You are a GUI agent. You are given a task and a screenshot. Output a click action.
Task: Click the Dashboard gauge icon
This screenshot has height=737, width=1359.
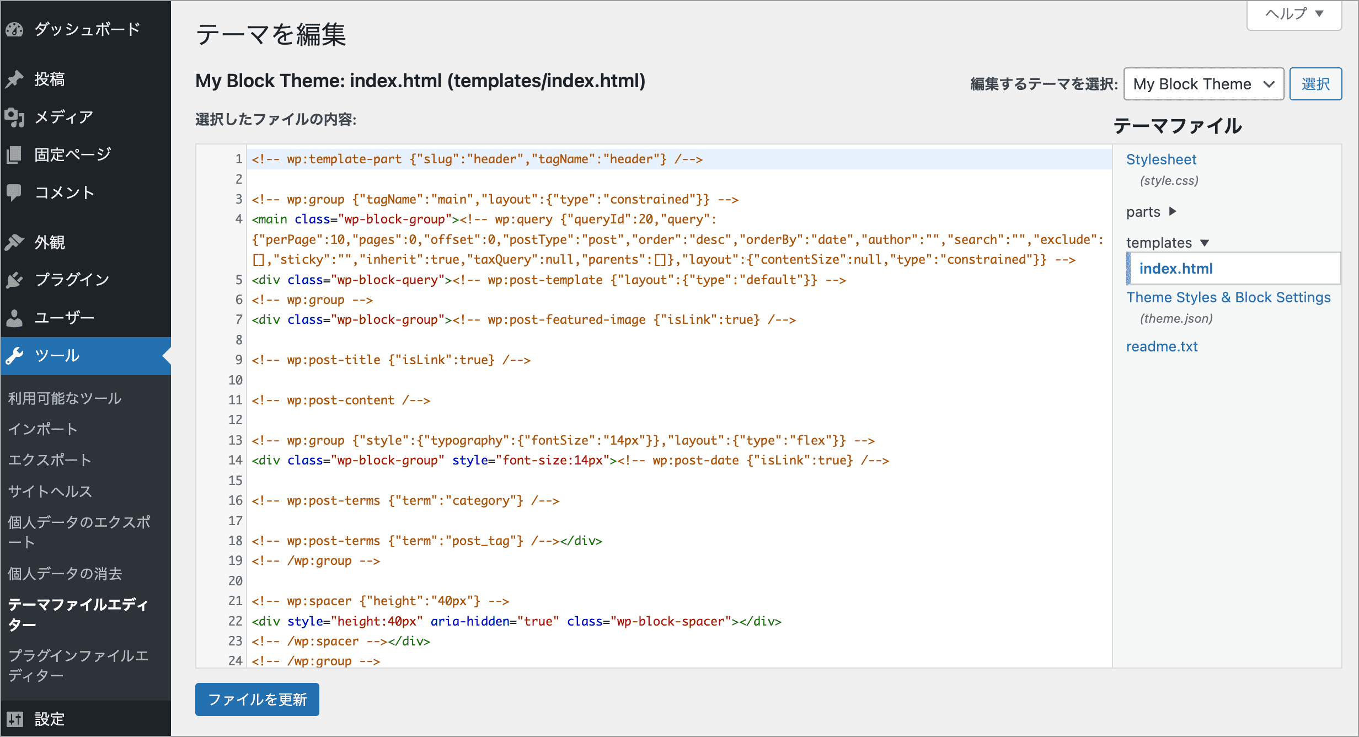coord(15,29)
